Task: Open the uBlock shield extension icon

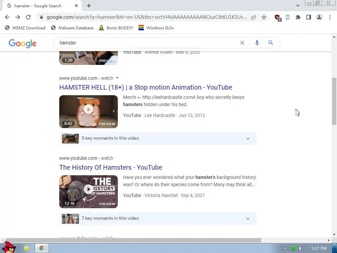Action: [x=278, y=18]
